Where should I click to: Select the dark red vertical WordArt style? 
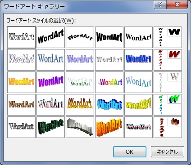(168, 60)
